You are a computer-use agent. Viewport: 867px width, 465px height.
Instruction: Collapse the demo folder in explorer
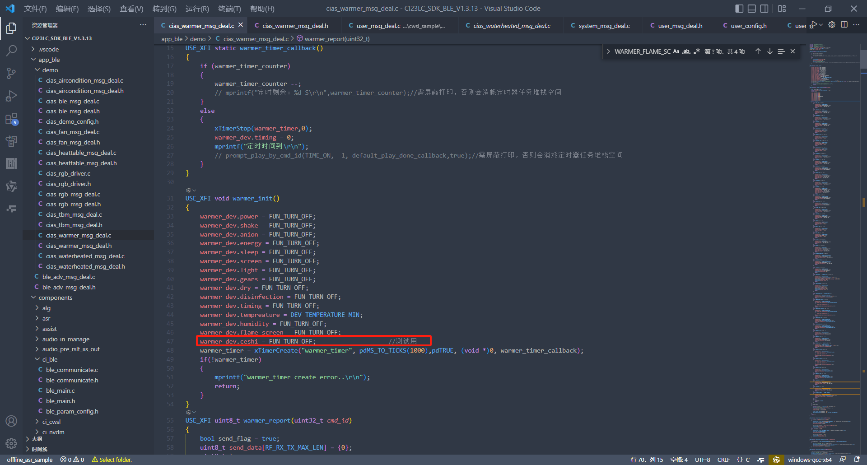click(x=50, y=70)
